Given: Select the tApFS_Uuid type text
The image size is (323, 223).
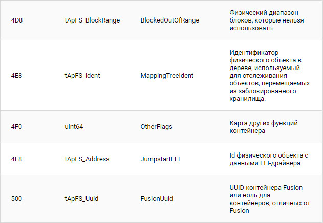Looking at the screenshot, I should pos(82,198).
